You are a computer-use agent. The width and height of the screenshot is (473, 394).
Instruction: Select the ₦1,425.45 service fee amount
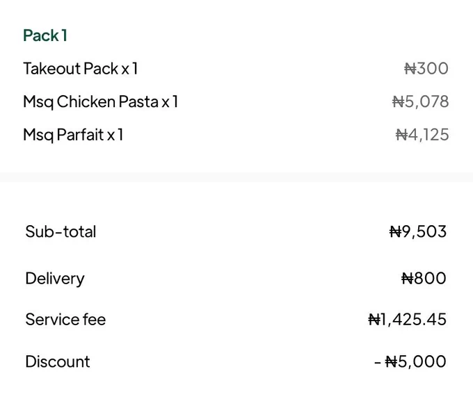pos(407,320)
